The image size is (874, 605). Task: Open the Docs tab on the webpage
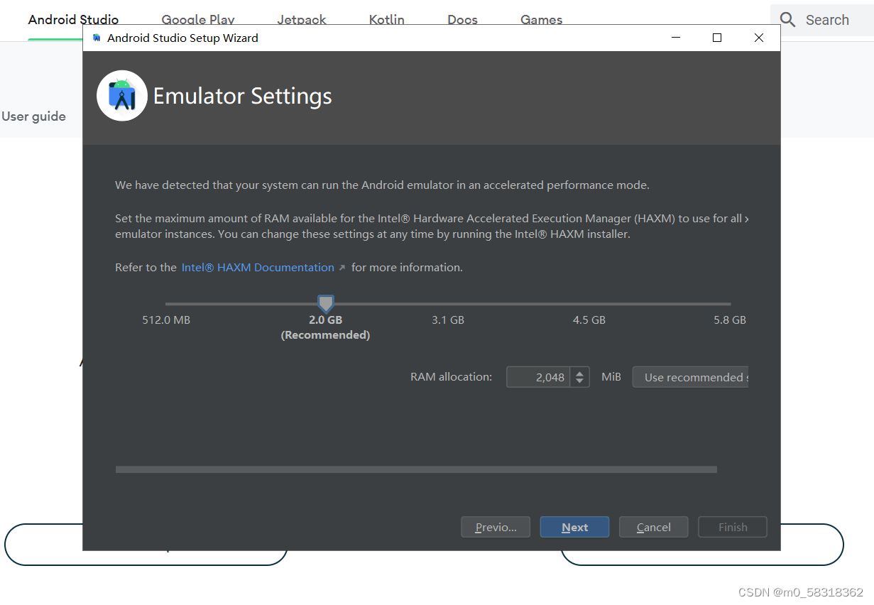pos(463,20)
